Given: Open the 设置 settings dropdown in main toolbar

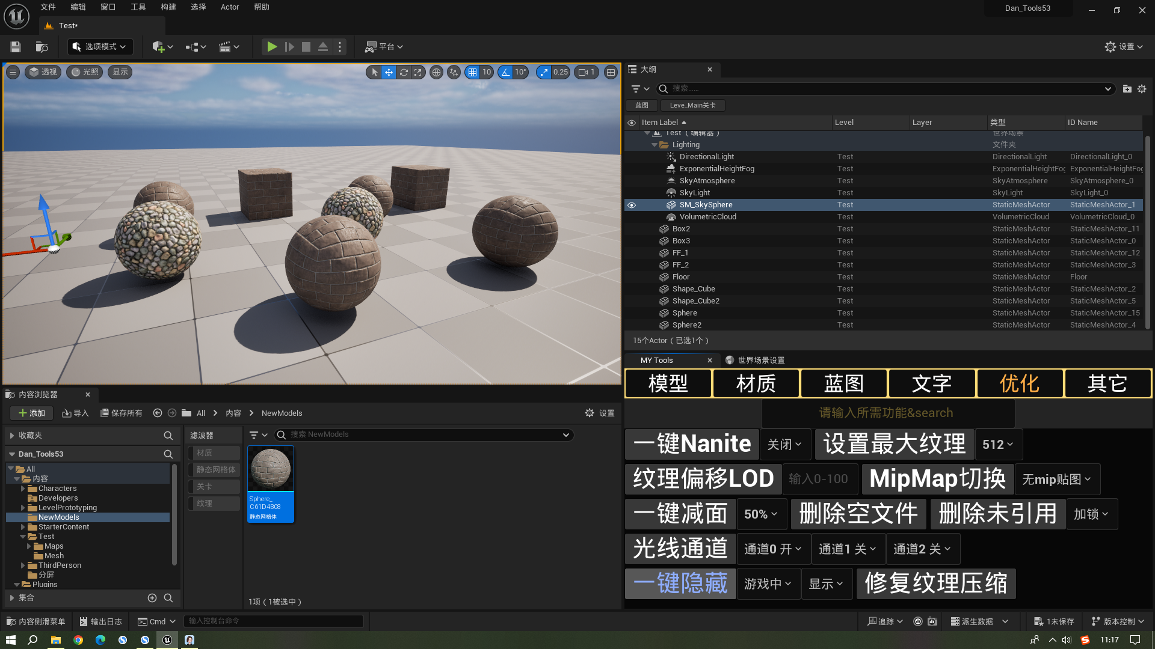Looking at the screenshot, I should (1124, 47).
